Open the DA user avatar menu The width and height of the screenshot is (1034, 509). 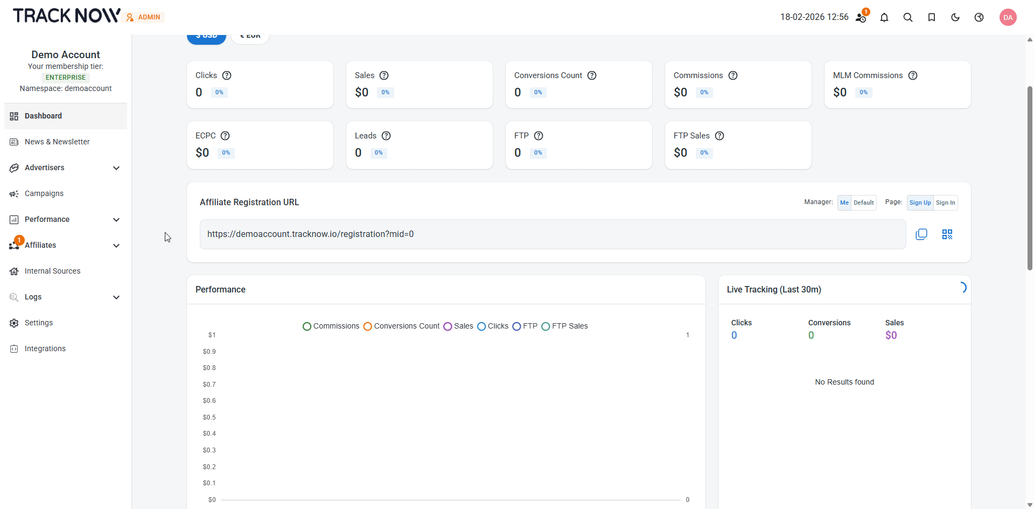[x=1008, y=17]
